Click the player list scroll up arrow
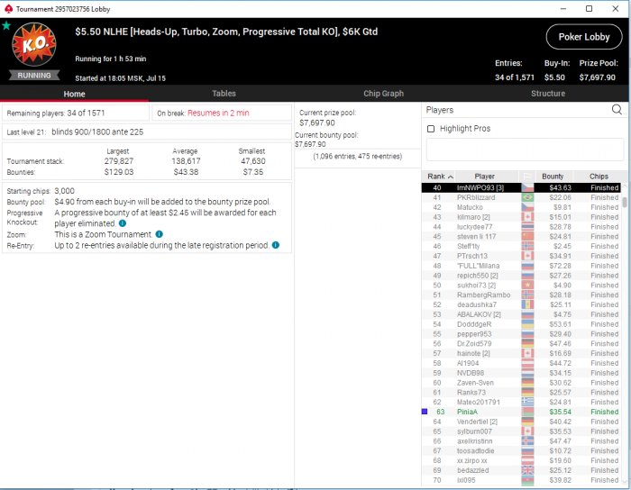This screenshot has width=631, height=490. click(x=625, y=186)
